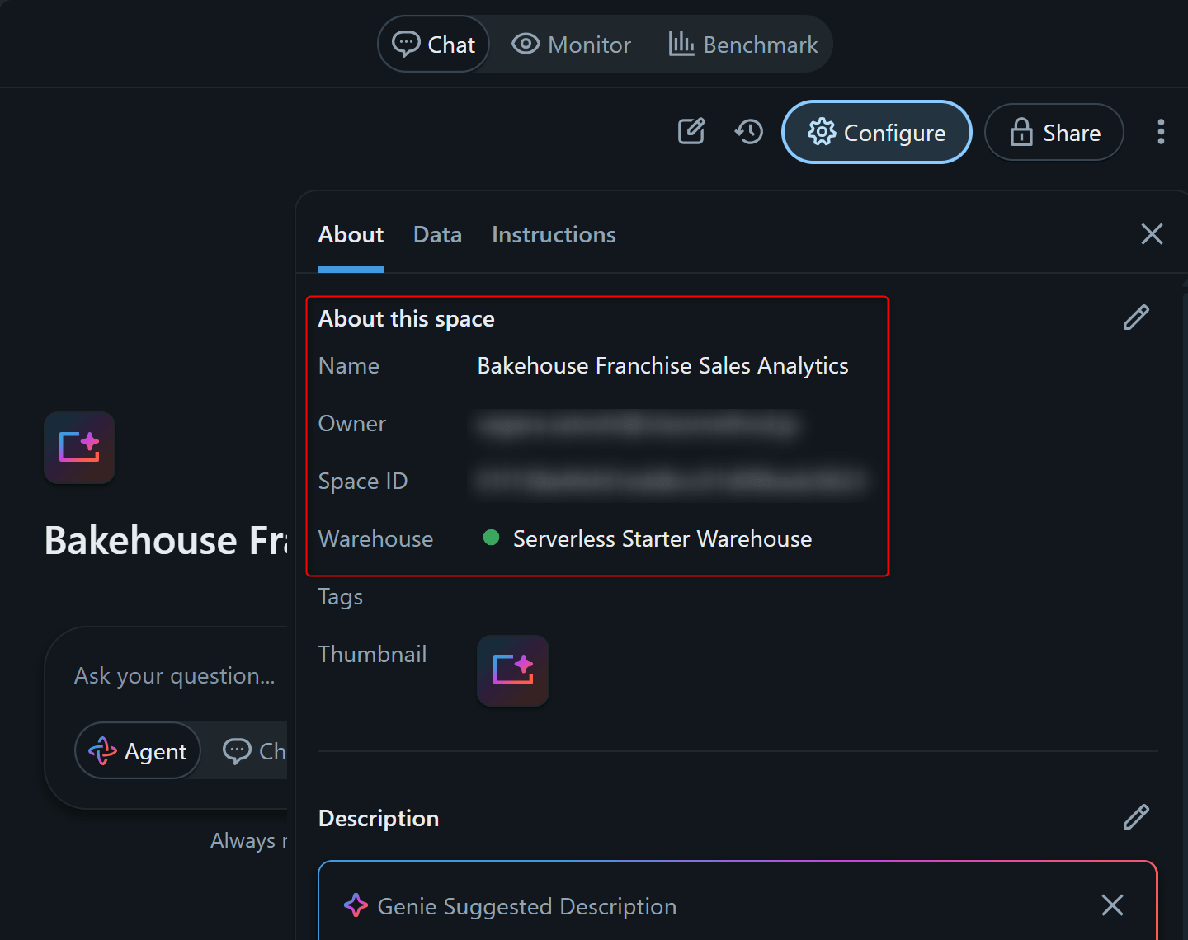This screenshot has width=1188, height=940.
Task: Select the About tab
Action: 351,235
